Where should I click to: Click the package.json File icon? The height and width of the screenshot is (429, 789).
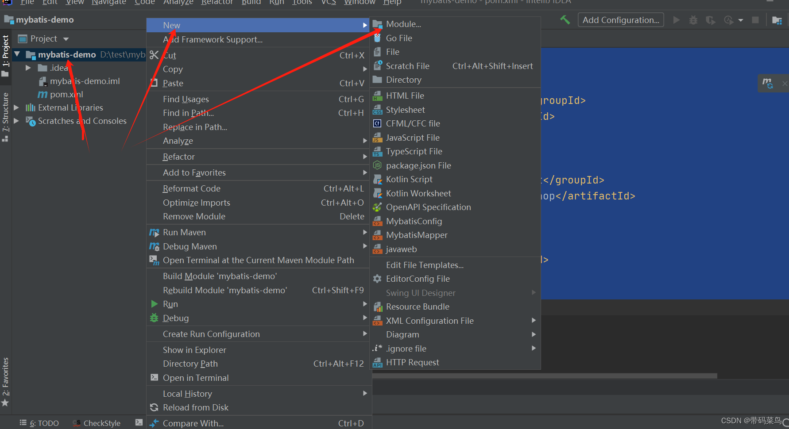coord(377,165)
